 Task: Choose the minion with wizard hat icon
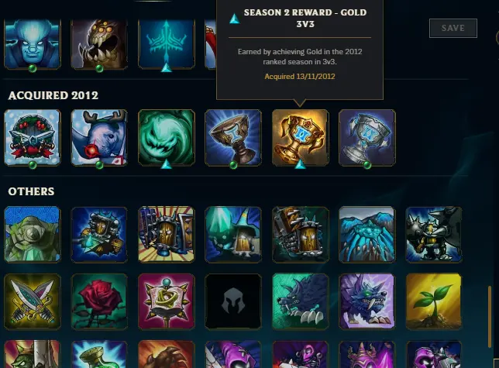coord(233,235)
